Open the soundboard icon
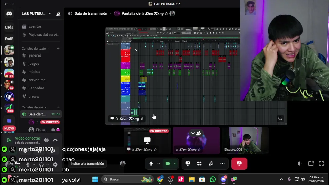 211,164
